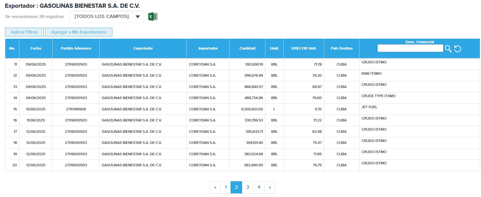Go to page 4 of results
Screen dimensions: 481x197
pos(259,187)
